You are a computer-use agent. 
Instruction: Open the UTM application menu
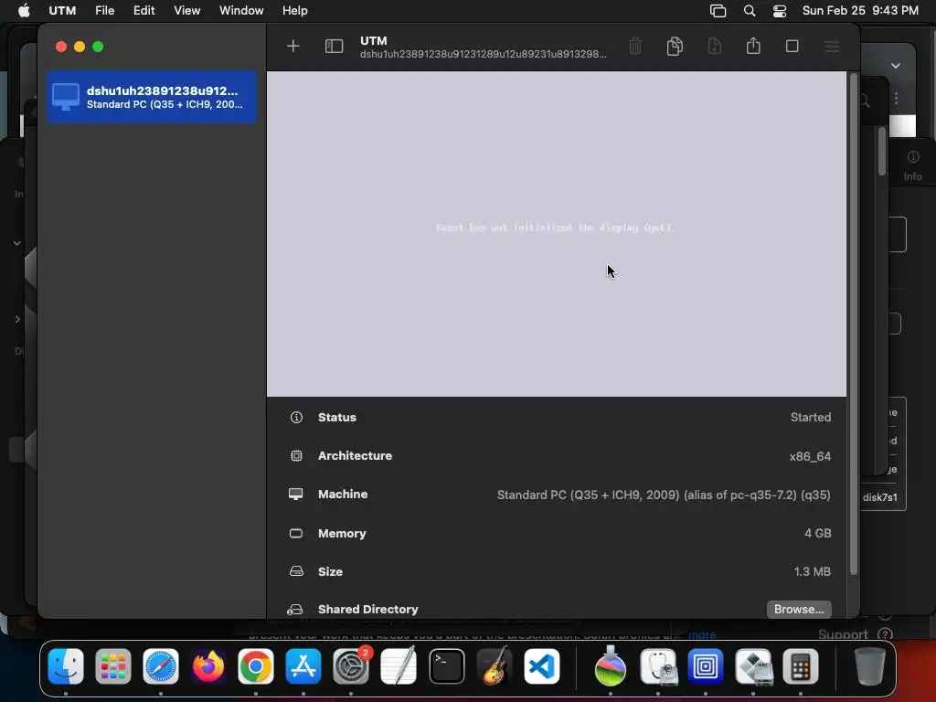tap(62, 11)
